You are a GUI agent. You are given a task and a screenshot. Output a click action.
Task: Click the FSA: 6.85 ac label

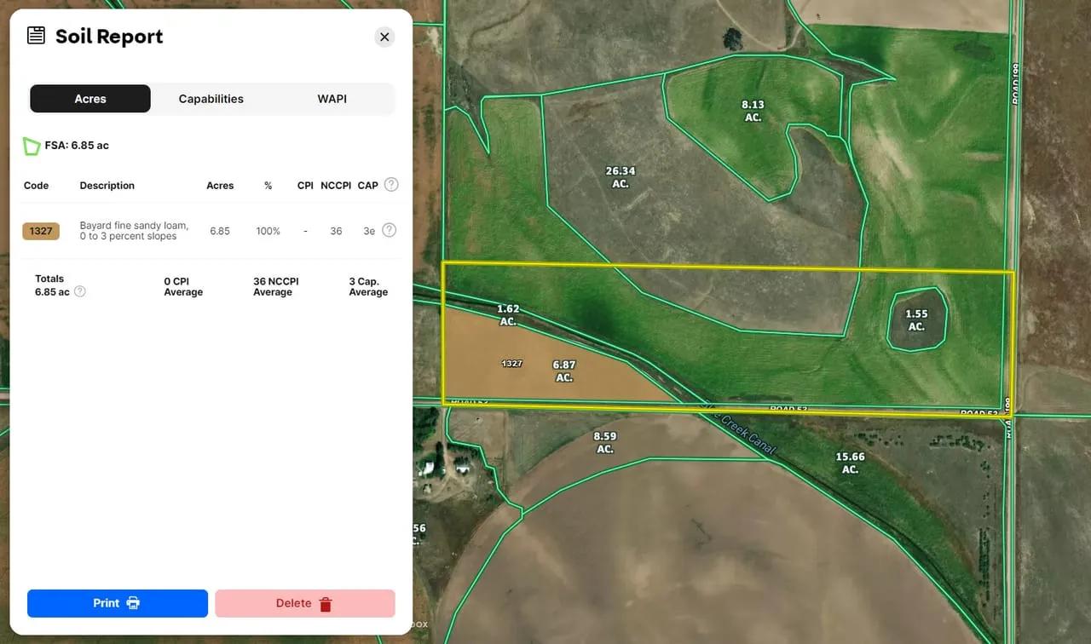coord(77,146)
